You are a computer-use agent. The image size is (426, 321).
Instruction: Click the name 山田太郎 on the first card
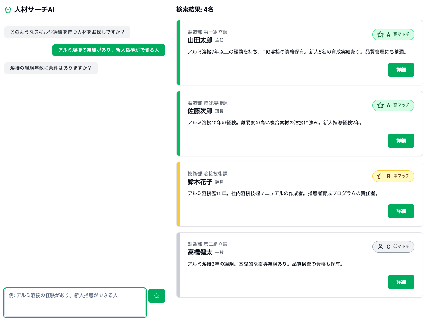pos(200,40)
